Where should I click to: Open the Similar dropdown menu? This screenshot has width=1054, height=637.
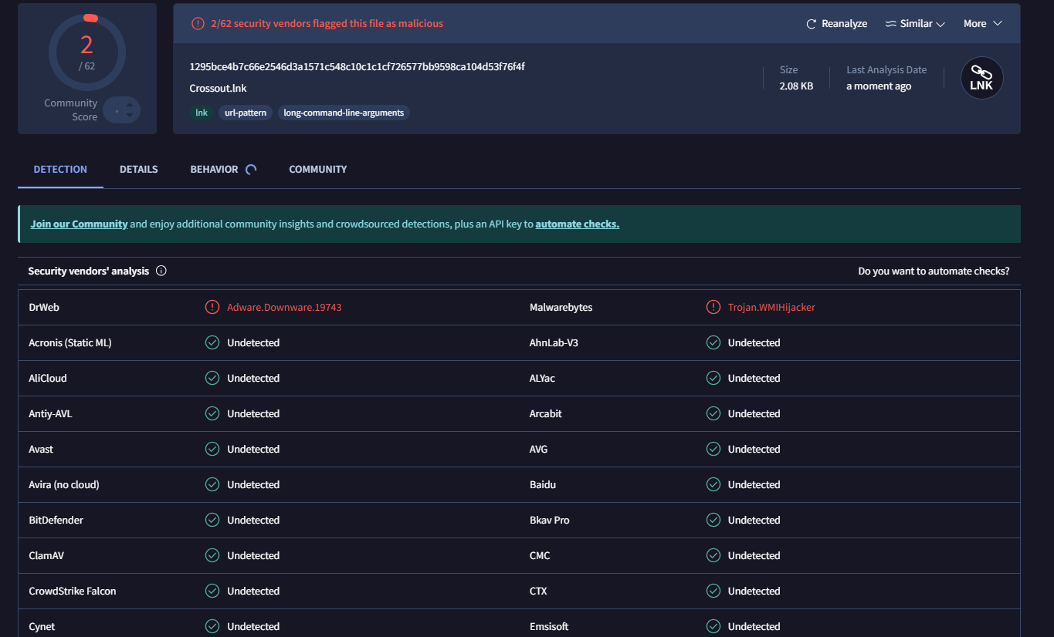(x=916, y=24)
